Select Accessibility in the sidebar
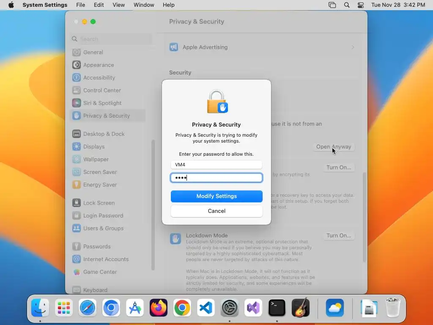433x325 pixels. (x=108, y=78)
